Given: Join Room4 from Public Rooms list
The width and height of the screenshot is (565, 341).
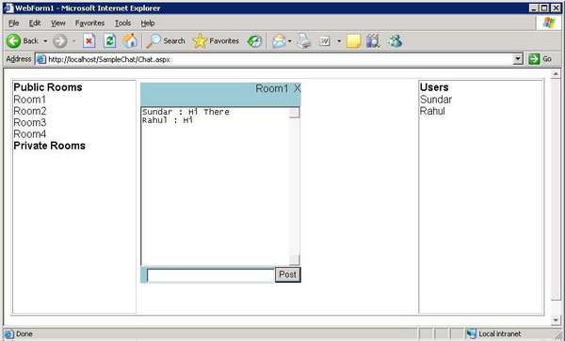Looking at the screenshot, I should (30, 134).
